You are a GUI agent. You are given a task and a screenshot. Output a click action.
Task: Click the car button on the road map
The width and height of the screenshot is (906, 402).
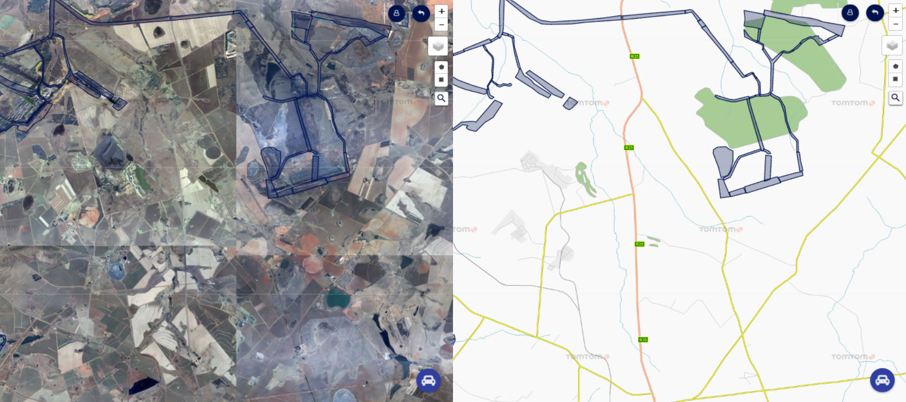click(x=882, y=380)
